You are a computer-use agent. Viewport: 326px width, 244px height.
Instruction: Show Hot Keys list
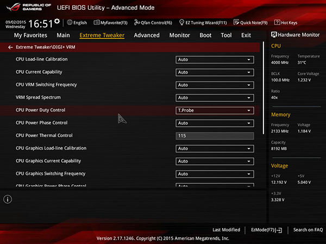(286, 22)
